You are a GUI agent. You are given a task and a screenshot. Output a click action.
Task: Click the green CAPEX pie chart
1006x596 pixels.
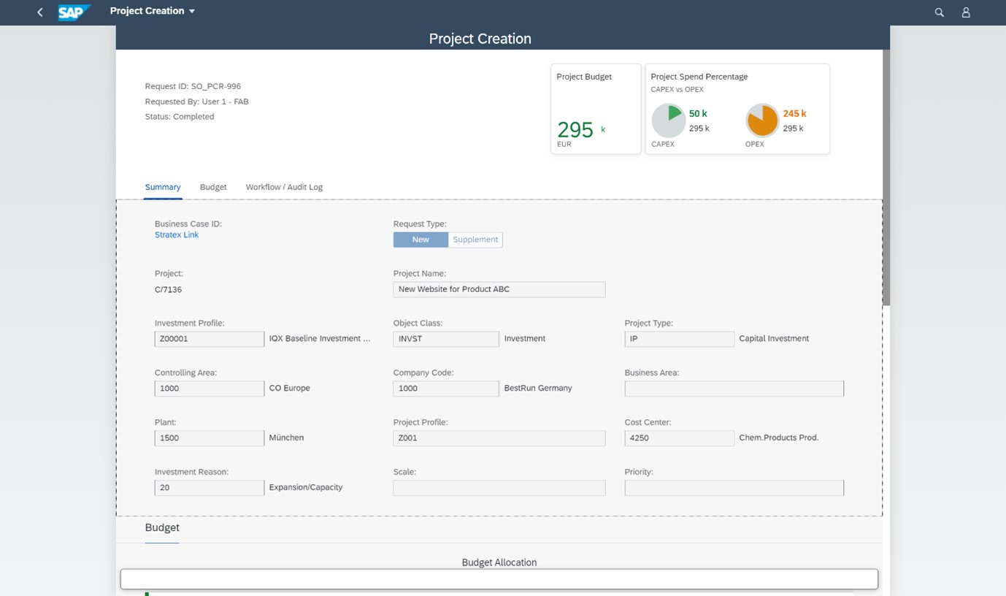tap(668, 120)
